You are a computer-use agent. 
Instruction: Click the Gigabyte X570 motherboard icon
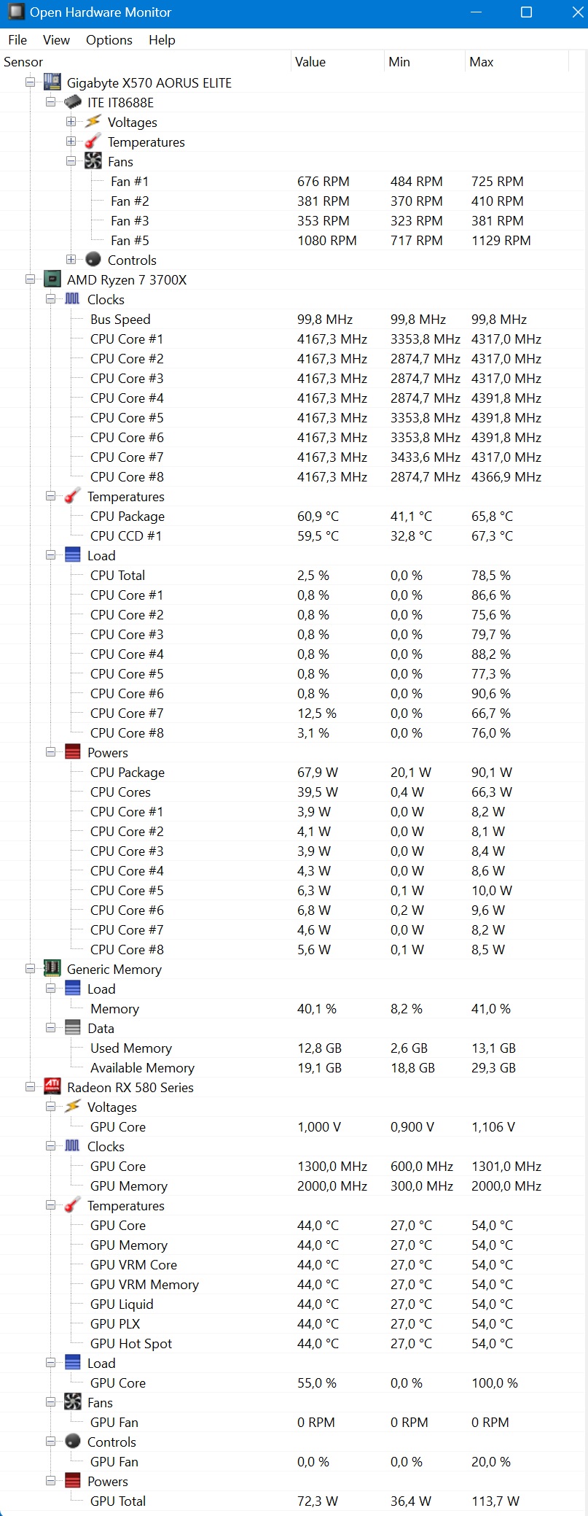[52, 82]
